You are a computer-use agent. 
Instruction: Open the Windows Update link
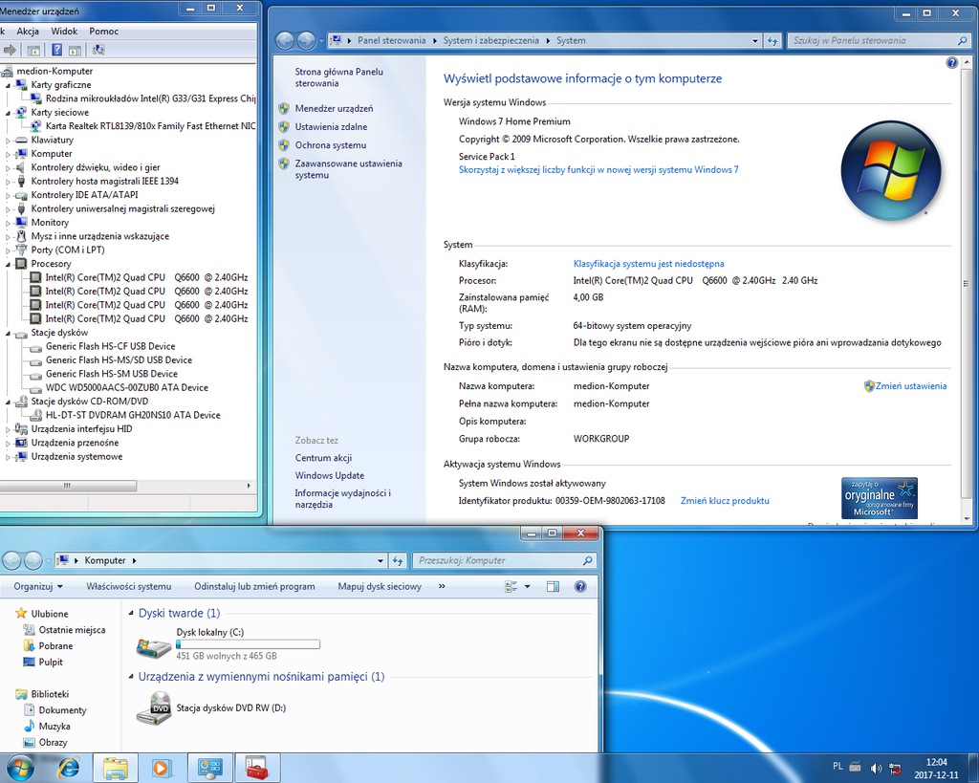pyautogui.click(x=330, y=475)
